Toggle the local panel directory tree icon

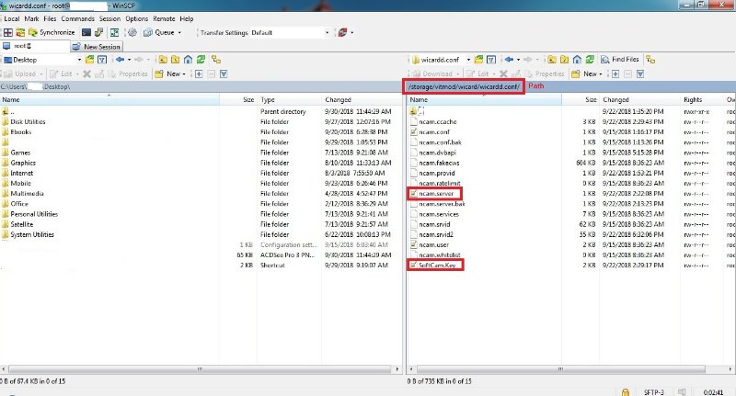click(x=216, y=60)
